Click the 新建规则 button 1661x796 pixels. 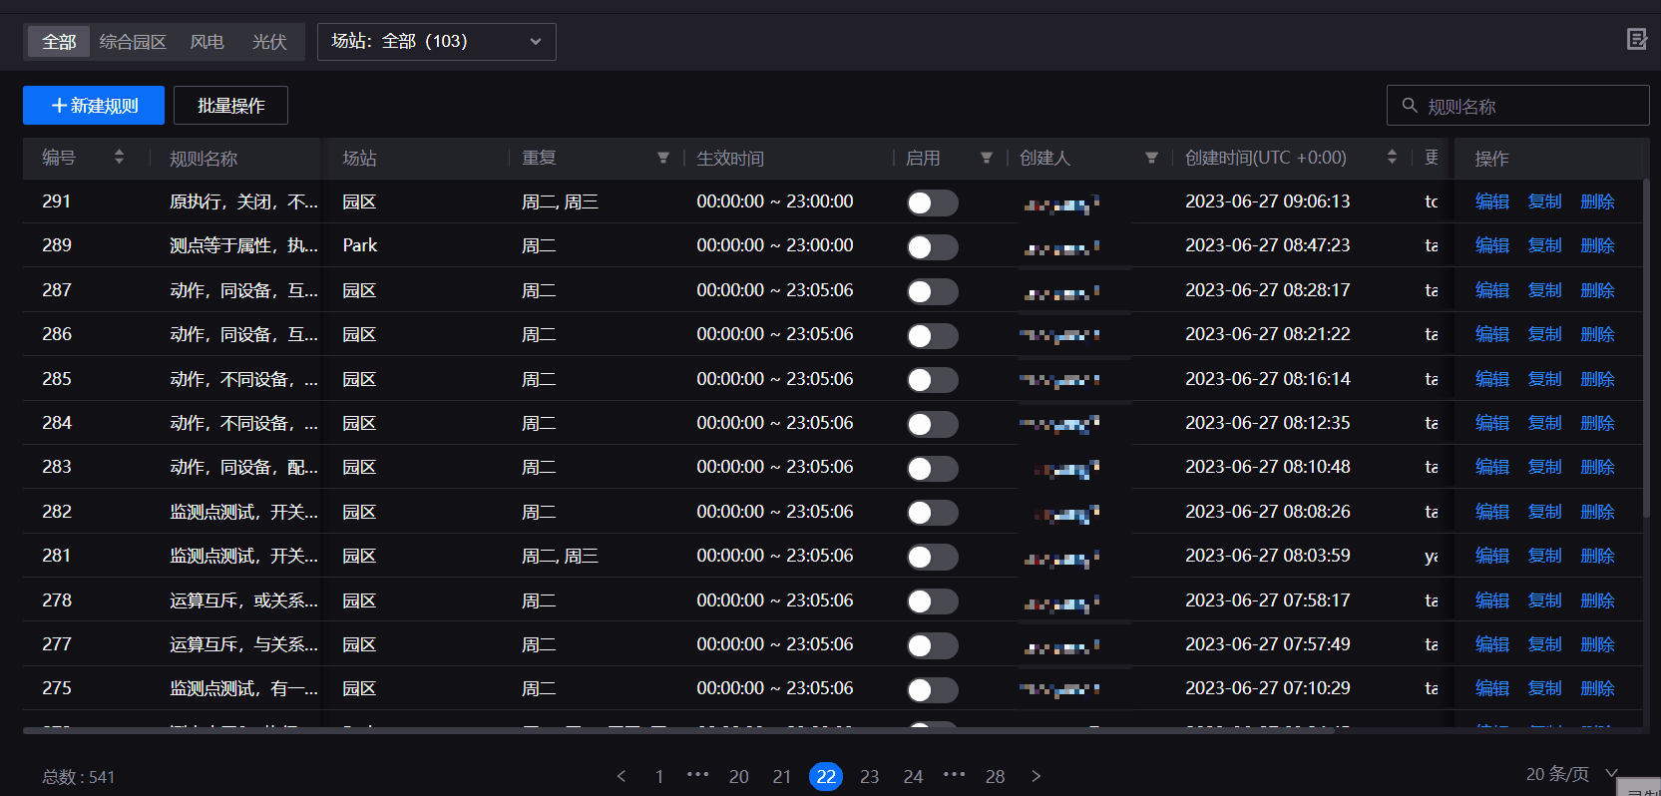click(94, 106)
